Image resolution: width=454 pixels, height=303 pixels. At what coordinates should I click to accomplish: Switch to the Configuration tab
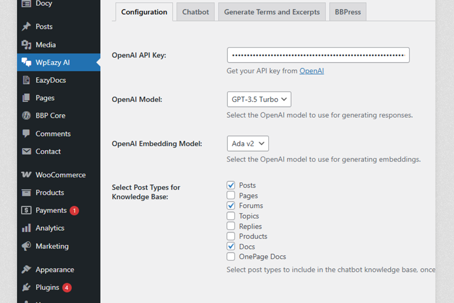coord(144,12)
